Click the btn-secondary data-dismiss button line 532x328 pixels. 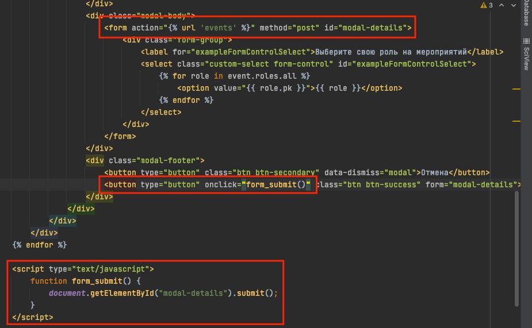297,172
